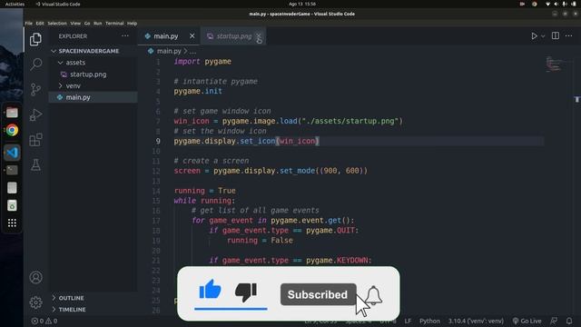
Task: Open the Explorer view in activity bar
Action: click(x=35, y=39)
